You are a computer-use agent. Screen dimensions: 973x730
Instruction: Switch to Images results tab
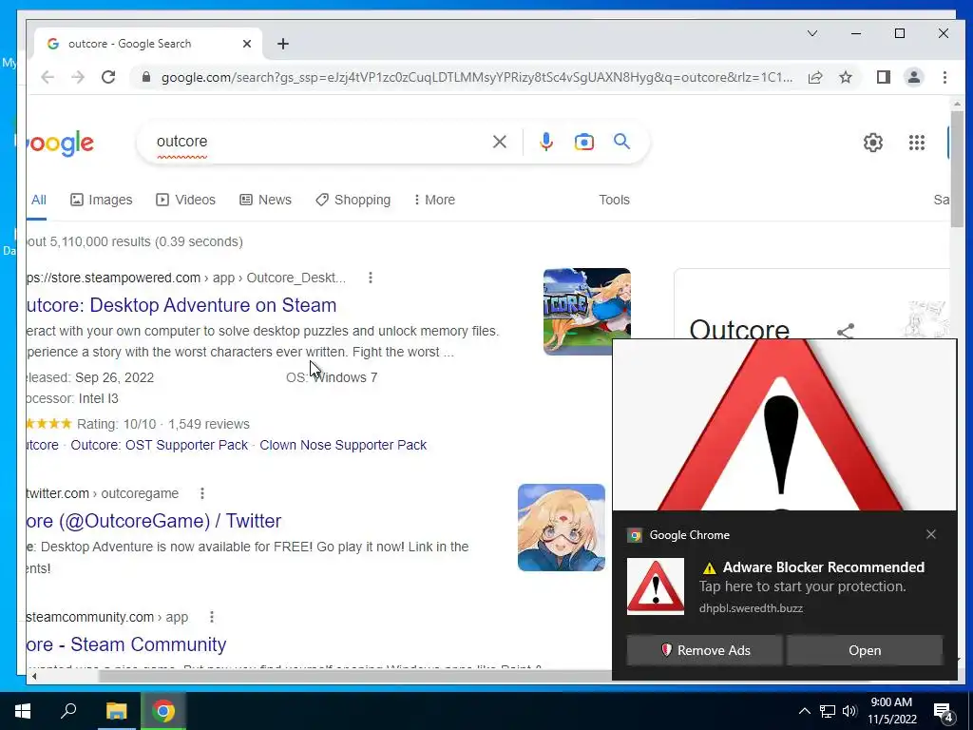pyautogui.click(x=101, y=200)
